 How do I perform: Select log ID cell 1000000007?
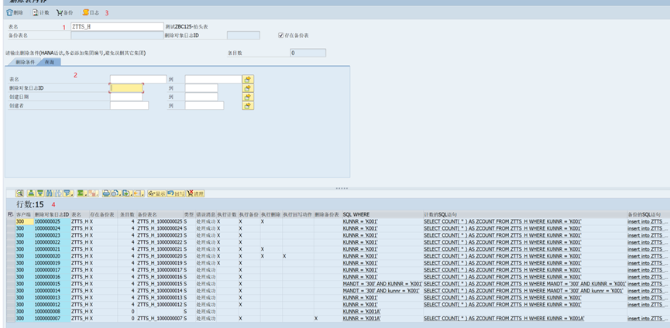tap(52, 319)
